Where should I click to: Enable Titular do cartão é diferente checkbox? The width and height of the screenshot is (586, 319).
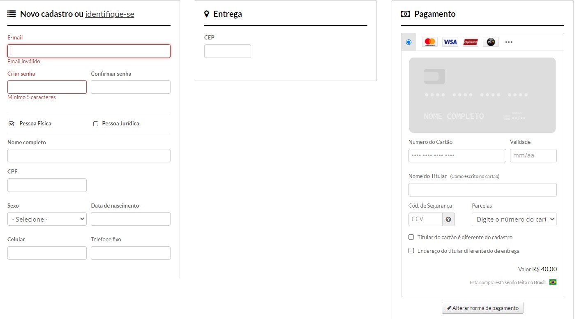point(411,237)
